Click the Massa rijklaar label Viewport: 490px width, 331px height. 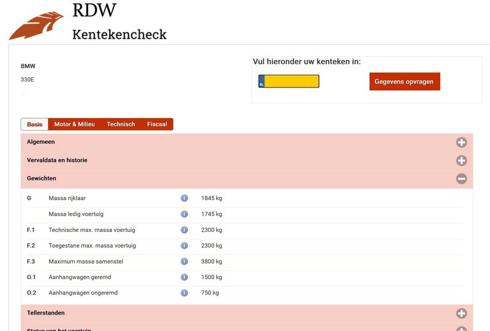[x=67, y=198]
